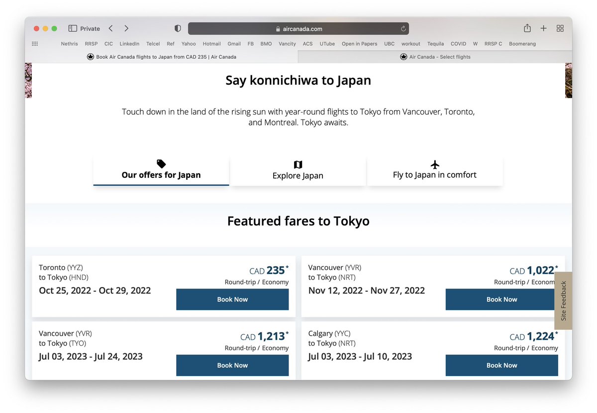Book Now for Toronto to Tokyo fare
597x413 pixels.
pos(232,299)
